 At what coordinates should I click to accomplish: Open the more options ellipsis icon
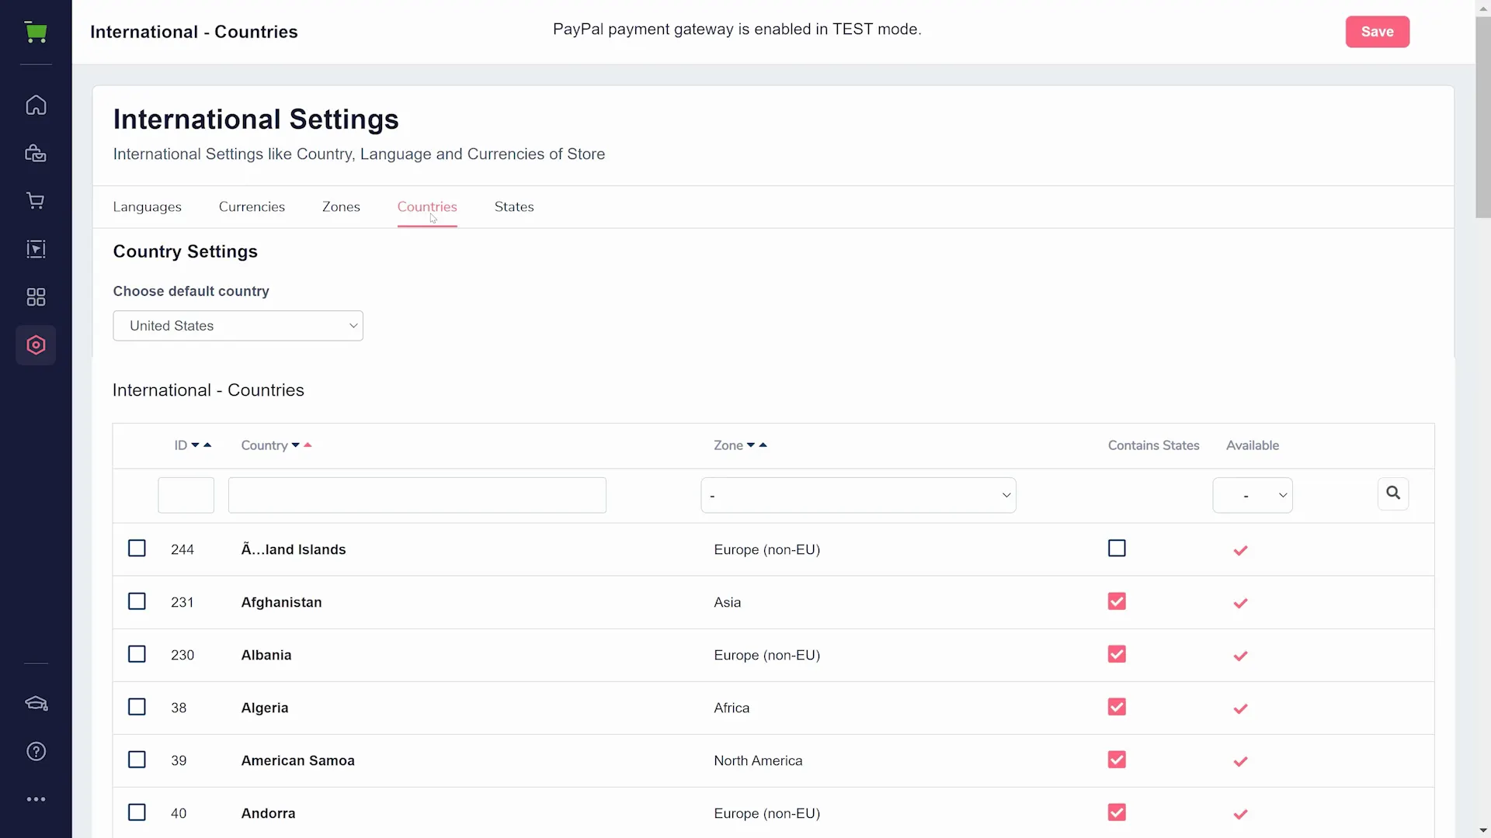36,799
